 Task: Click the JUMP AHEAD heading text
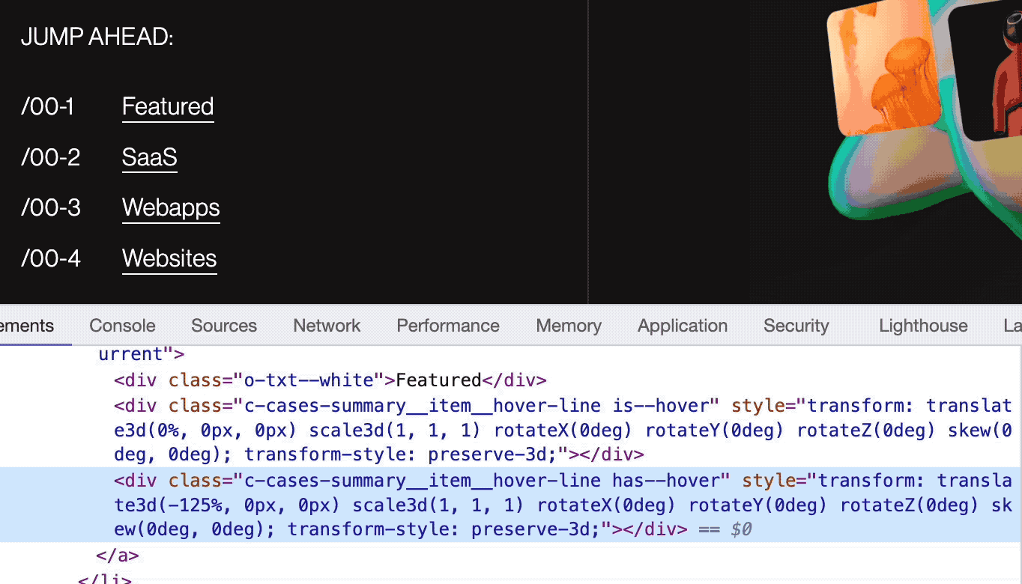click(97, 36)
